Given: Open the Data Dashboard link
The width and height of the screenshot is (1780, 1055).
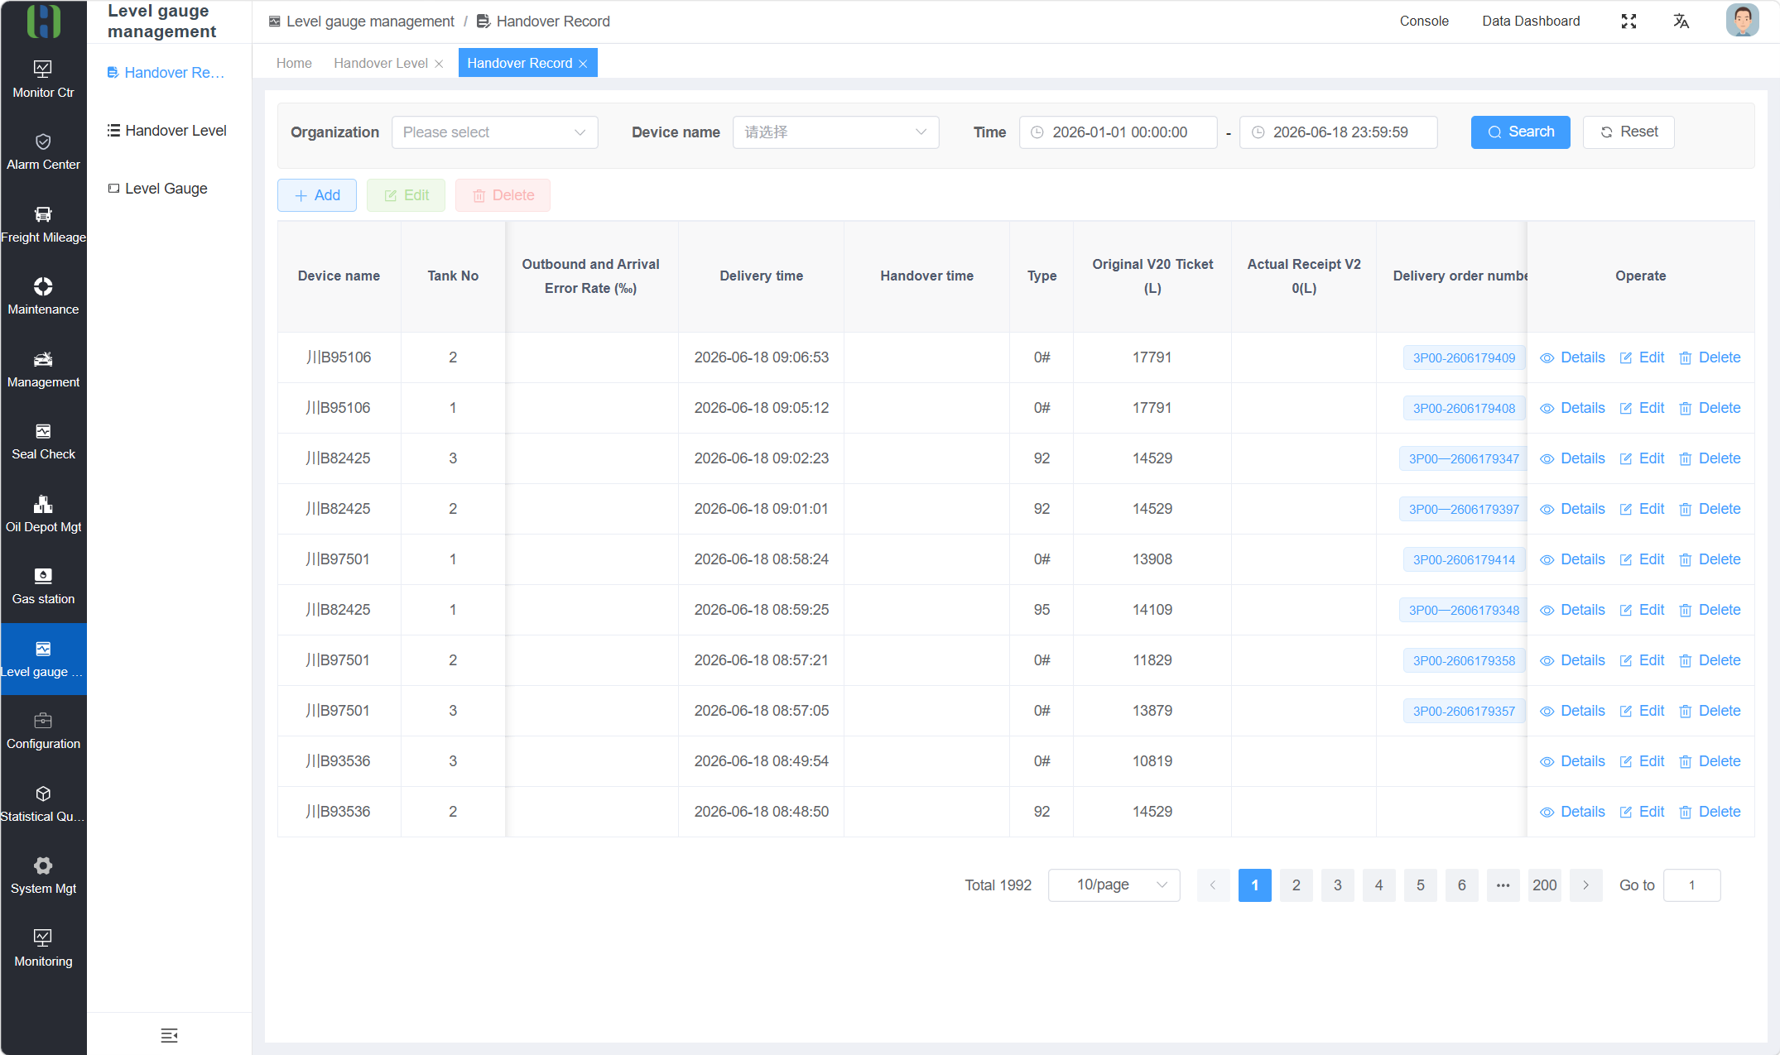Looking at the screenshot, I should (1531, 22).
